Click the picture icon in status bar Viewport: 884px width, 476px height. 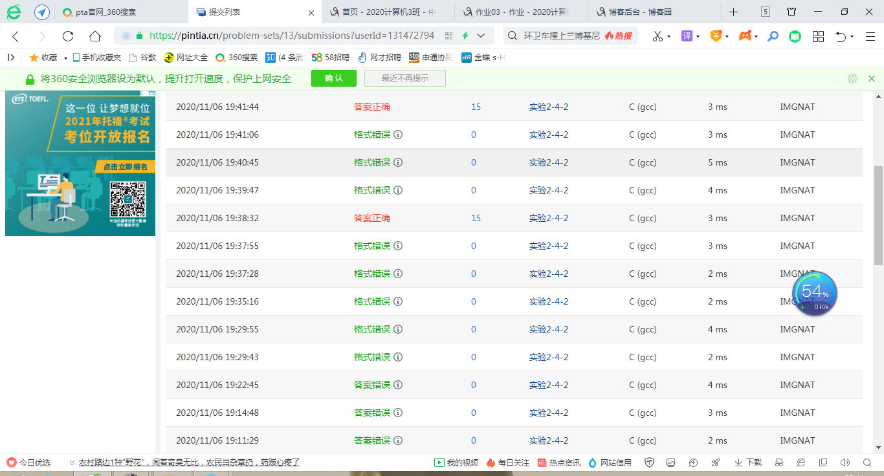671,462
